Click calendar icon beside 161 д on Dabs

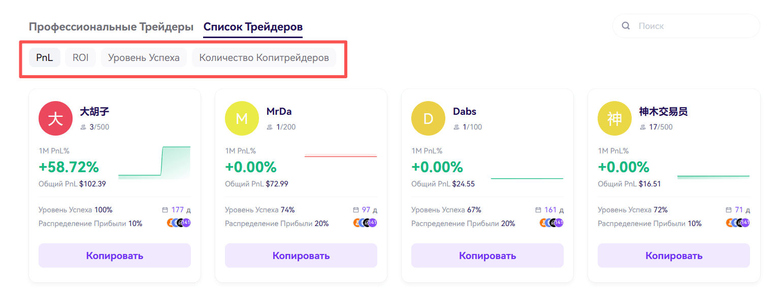coord(538,210)
